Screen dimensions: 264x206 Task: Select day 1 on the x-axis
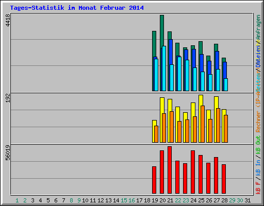(x=17, y=200)
